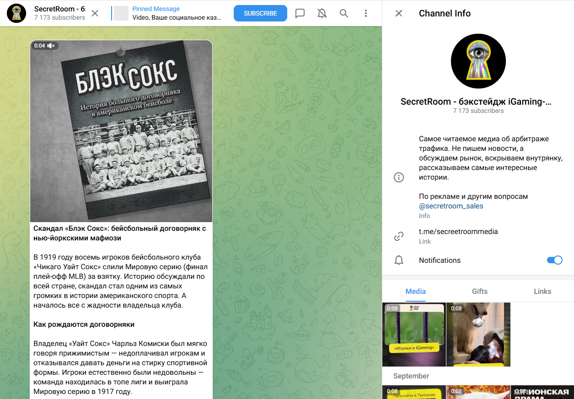Click the channel description paragraph
The height and width of the screenshot is (399, 574).
click(x=490, y=158)
